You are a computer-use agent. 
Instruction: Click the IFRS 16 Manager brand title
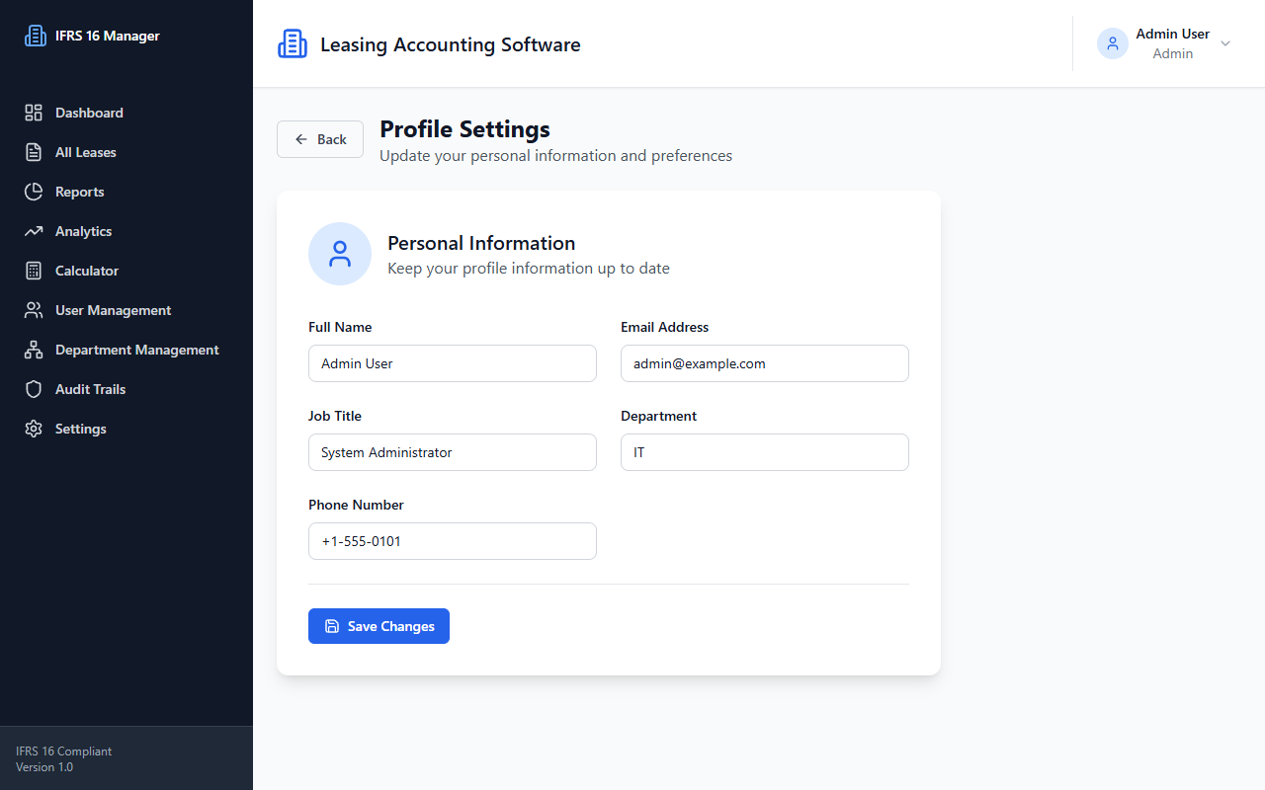107,36
